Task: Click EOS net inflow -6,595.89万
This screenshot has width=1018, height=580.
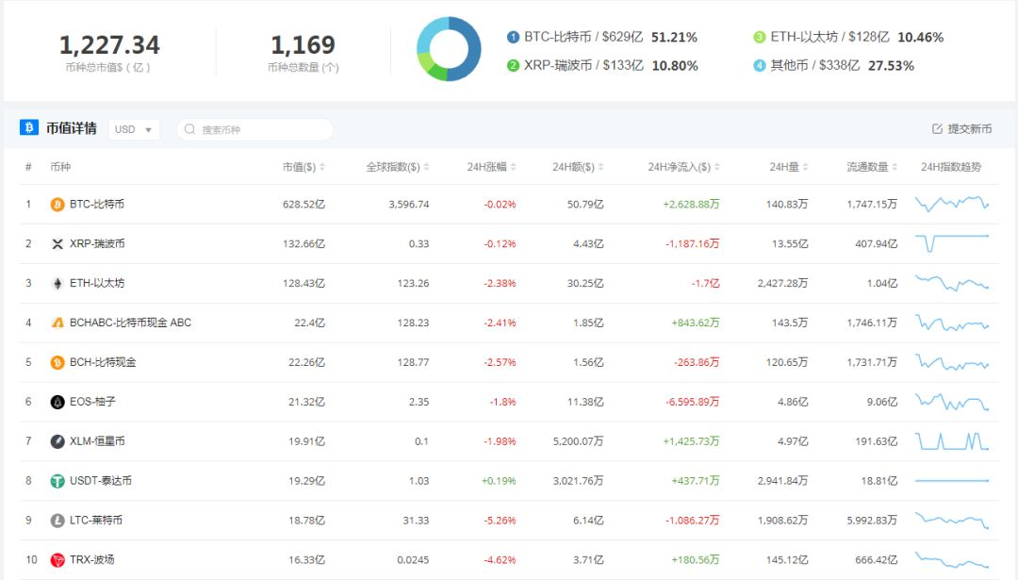Action: (x=692, y=402)
